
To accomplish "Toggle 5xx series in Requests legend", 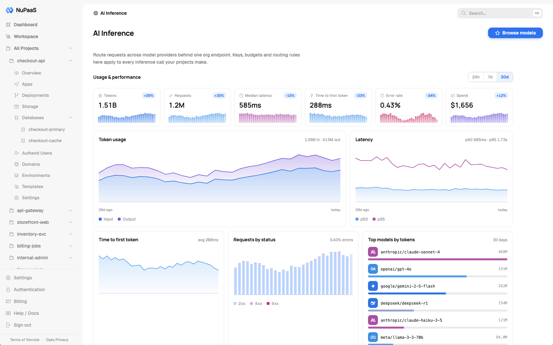I will coord(273,304).
